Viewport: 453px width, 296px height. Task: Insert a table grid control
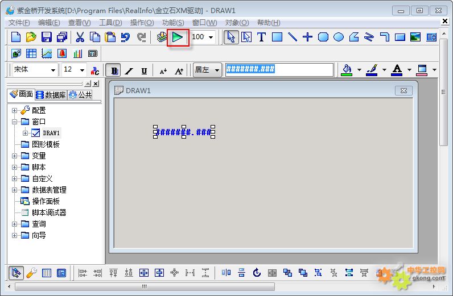tap(31, 53)
